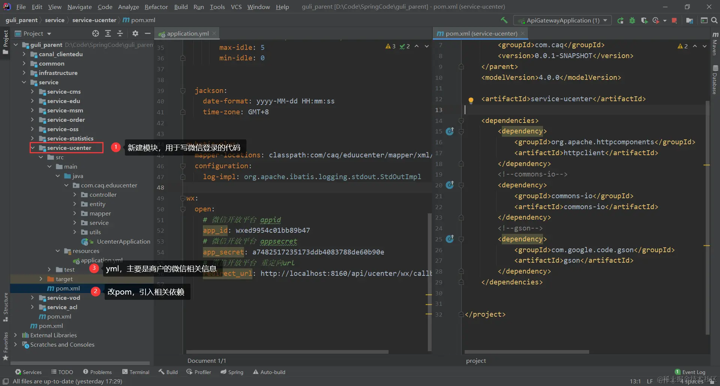
Task: Open the Event Log button
Action: (690, 372)
